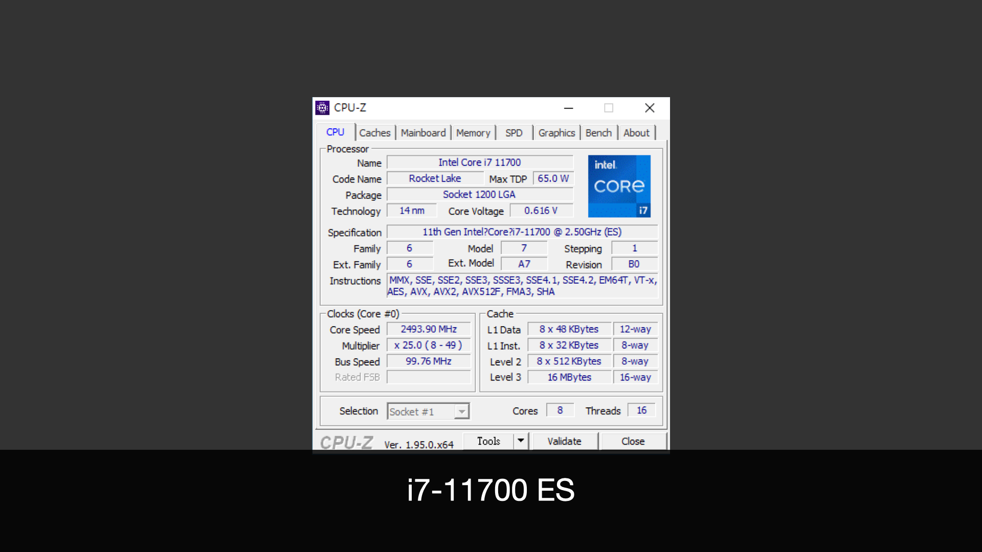The width and height of the screenshot is (982, 552).
Task: Open the SPD tab
Action: click(x=514, y=133)
